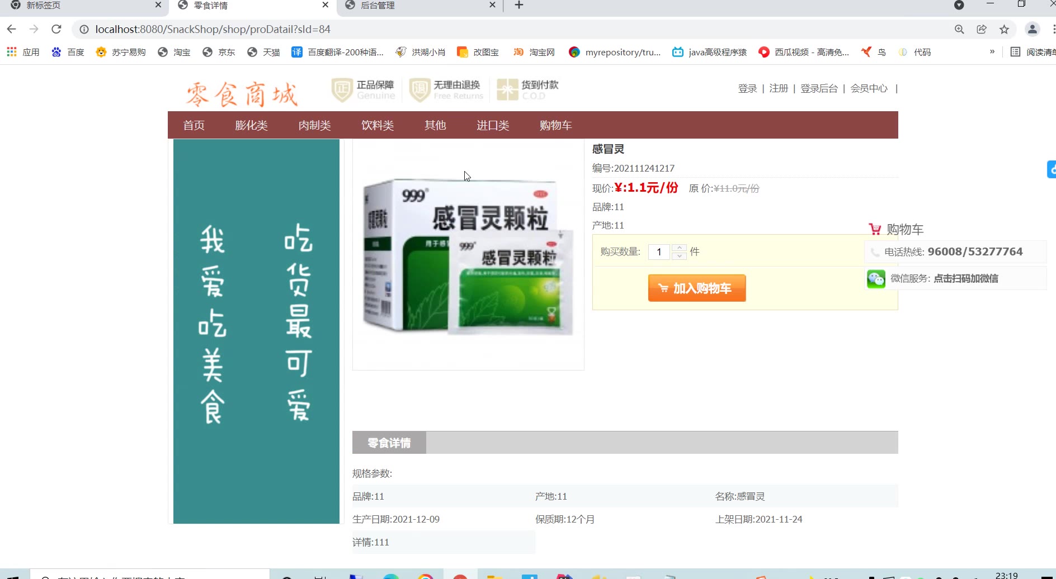Image resolution: width=1056 pixels, height=579 pixels.
Task: Open the 西瓜视频 bookmark
Action: click(x=804, y=52)
